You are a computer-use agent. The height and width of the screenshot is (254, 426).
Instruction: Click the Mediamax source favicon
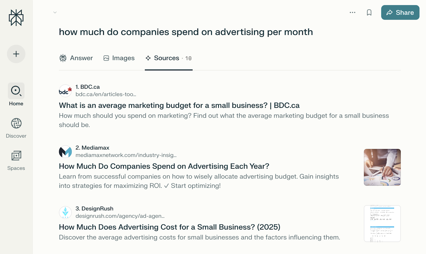point(65,152)
